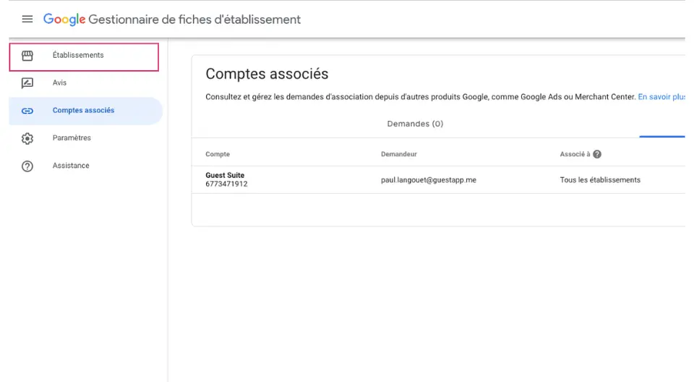Click Tous les établissements cell
694x382 pixels.
pyautogui.click(x=600, y=180)
